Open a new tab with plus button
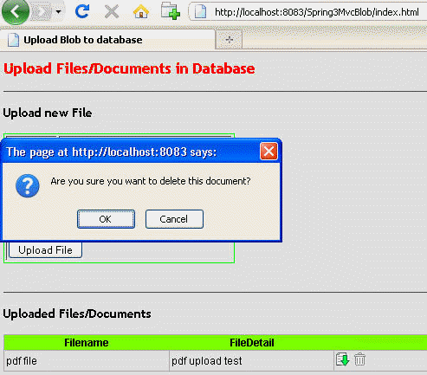 point(229,40)
